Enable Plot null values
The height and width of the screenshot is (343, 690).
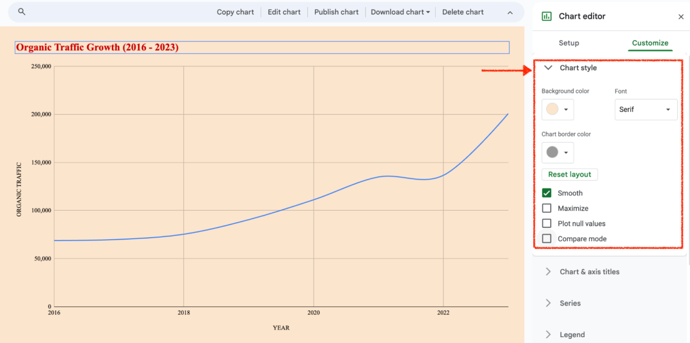tap(547, 223)
